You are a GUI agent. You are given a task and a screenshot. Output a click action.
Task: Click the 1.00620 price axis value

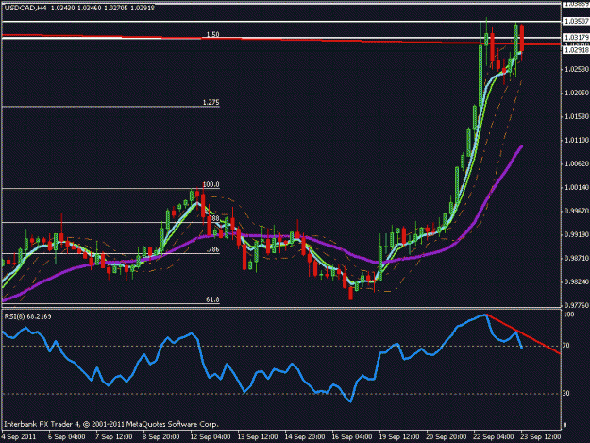click(577, 163)
